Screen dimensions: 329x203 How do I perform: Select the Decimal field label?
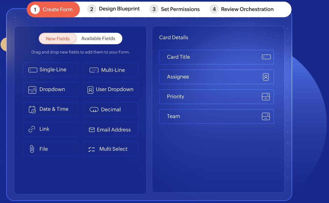tap(111, 110)
